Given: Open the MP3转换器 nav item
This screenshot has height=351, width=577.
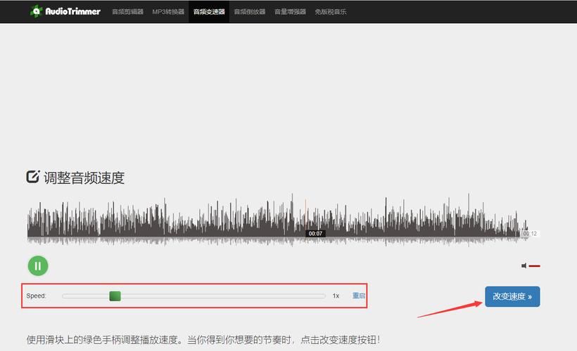Looking at the screenshot, I should [x=168, y=12].
